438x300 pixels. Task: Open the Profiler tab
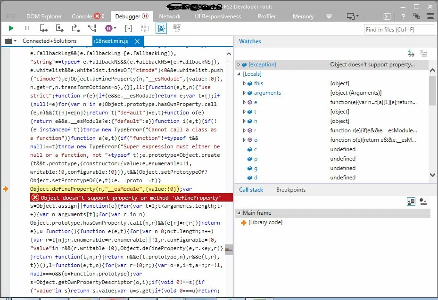[267, 16]
